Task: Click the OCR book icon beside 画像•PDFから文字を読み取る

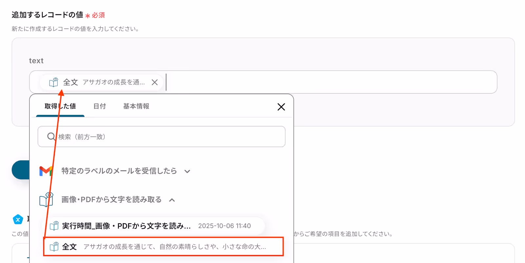Action: [46, 199]
